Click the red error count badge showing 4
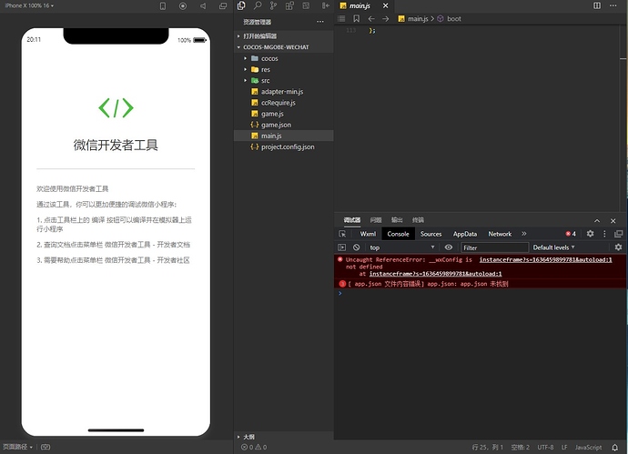Screen dimensions: 628x454 [x=571, y=234]
